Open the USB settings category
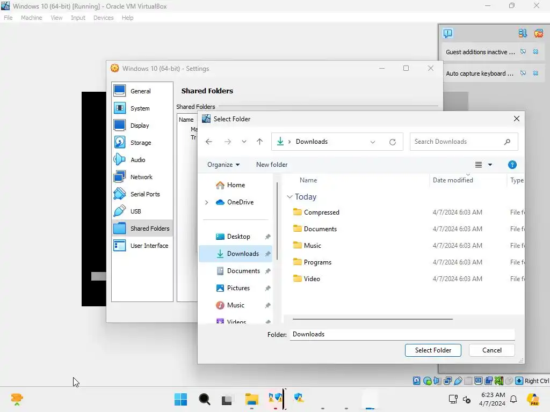 click(142, 211)
